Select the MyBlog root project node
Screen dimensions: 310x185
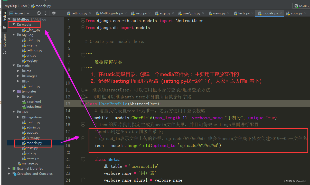[x=29, y=20]
